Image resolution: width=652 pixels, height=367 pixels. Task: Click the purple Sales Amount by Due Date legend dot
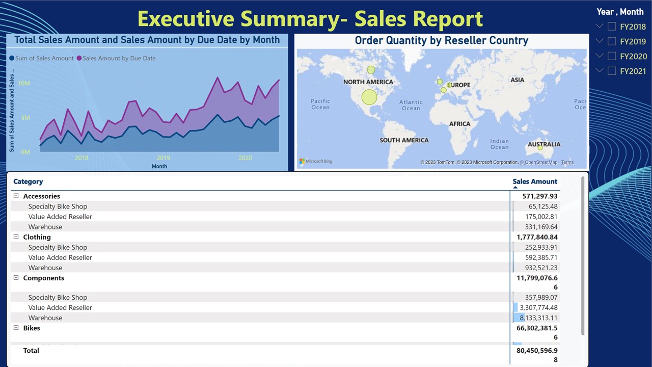click(x=79, y=58)
